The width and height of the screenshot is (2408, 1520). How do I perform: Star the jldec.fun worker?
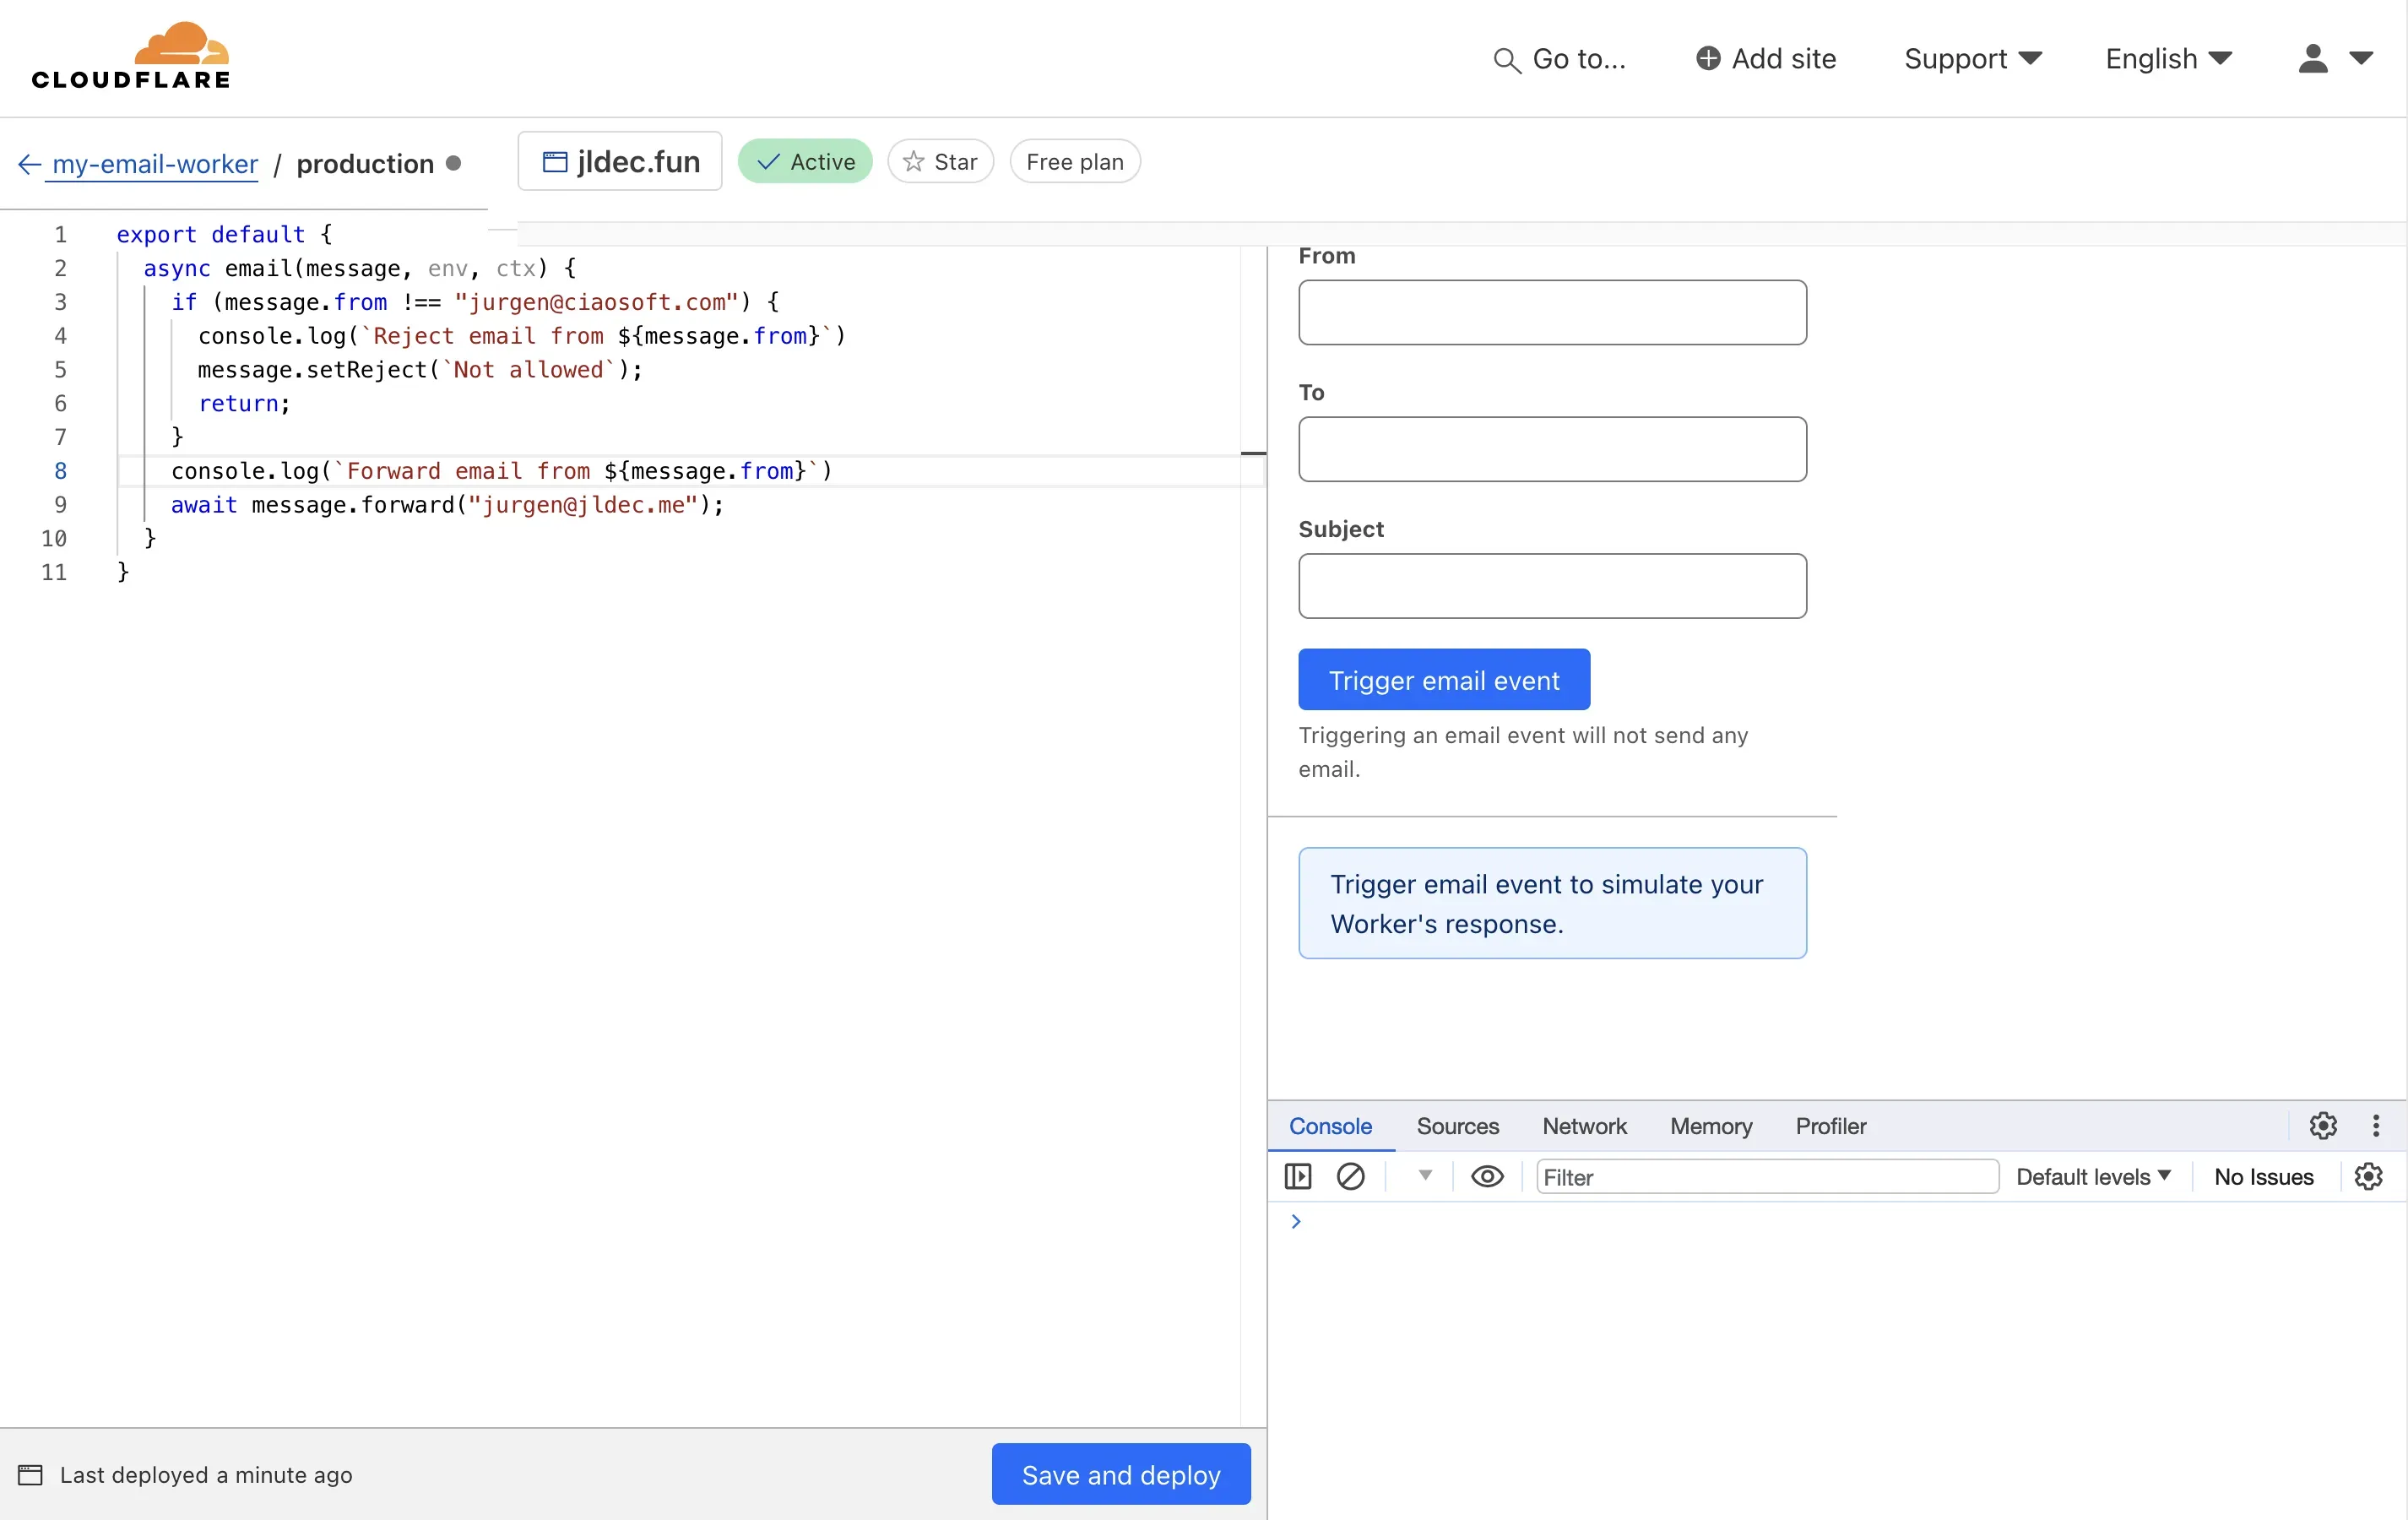coord(939,161)
